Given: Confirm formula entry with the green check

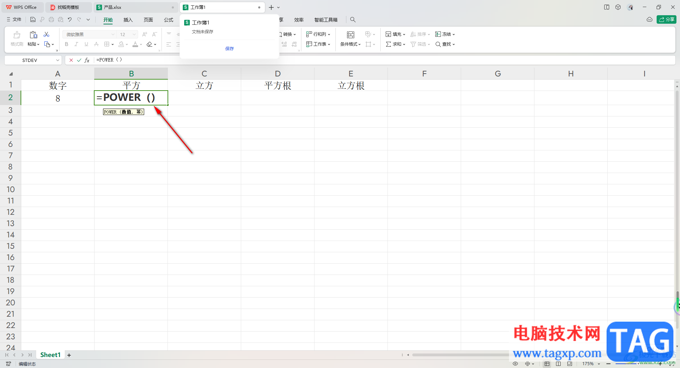Looking at the screenshot, I should point(79,60).
